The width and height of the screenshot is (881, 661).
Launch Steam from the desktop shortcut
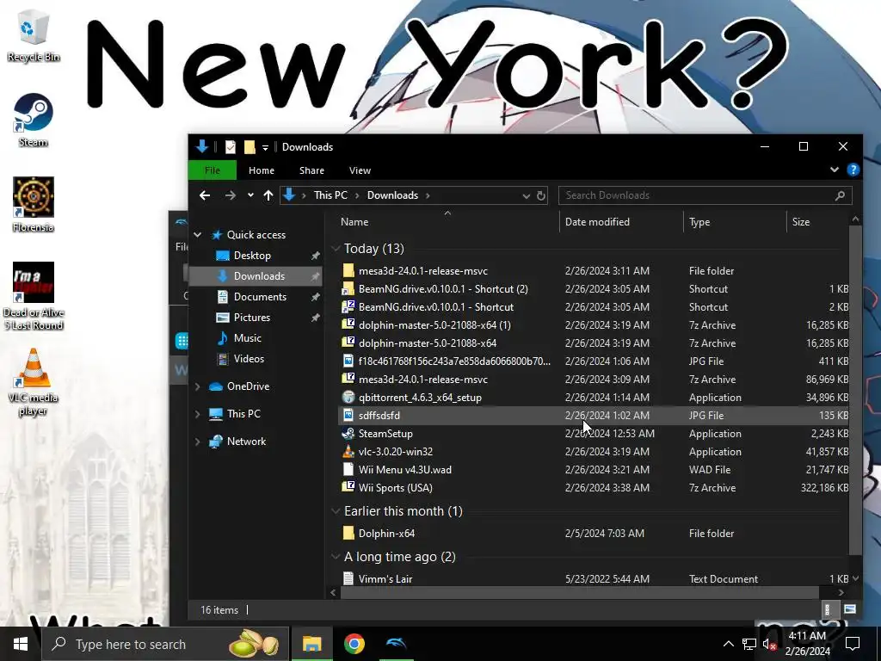34,120
